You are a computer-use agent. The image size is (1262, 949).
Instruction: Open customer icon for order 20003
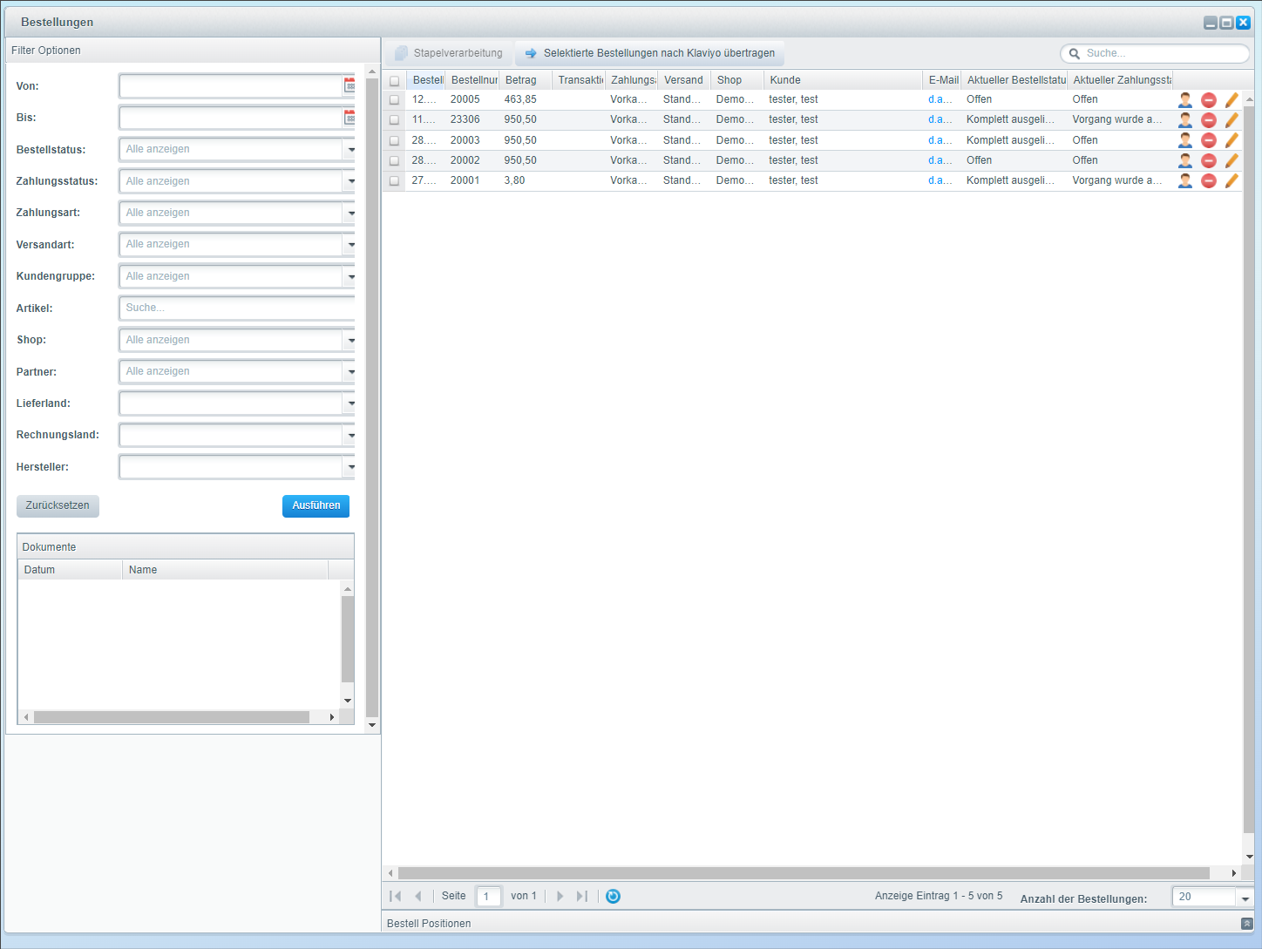pyautogui.click(x=1185, y=140)
